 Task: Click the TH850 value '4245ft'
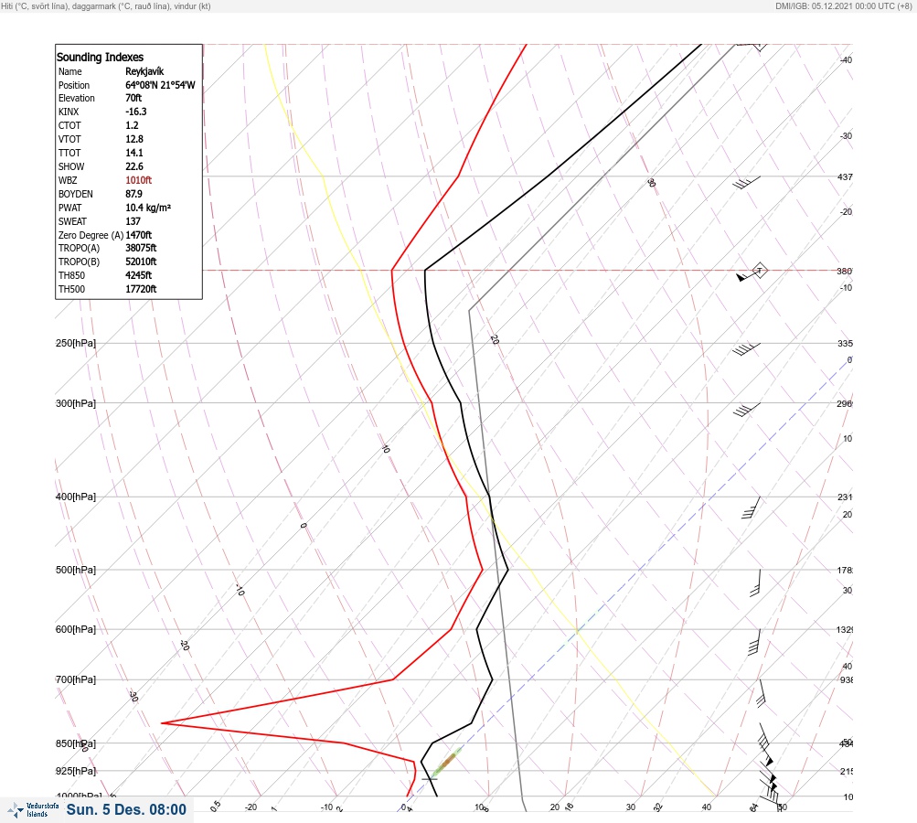[x=139, y=275]
